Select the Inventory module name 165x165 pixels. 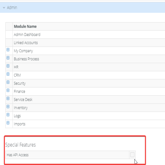coord(21,108)
